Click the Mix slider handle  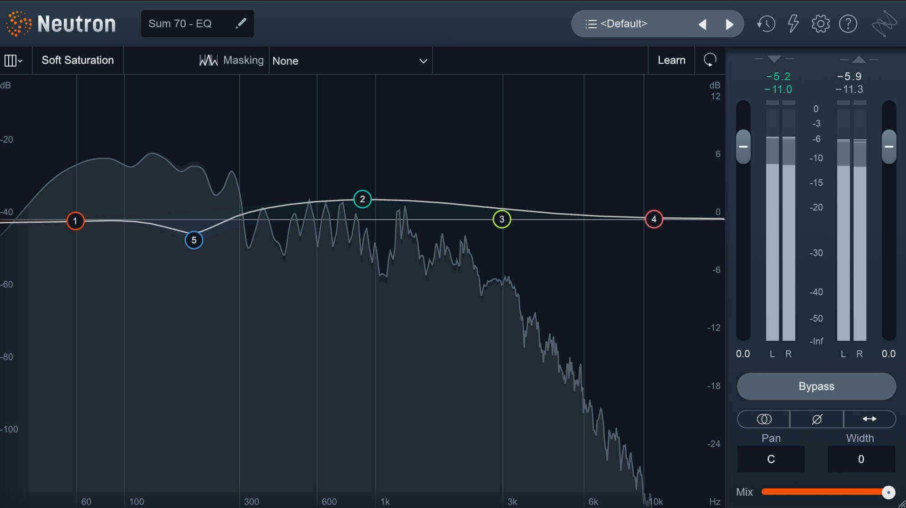[888, 492]
